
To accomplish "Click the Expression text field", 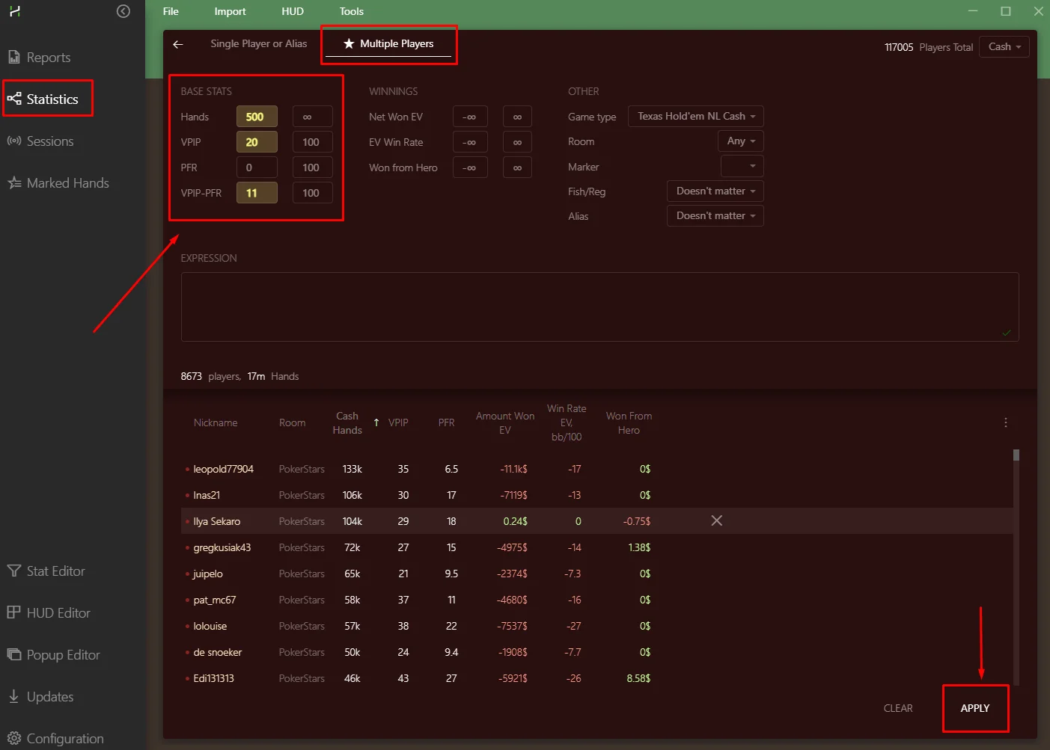I will coord(599,307).
